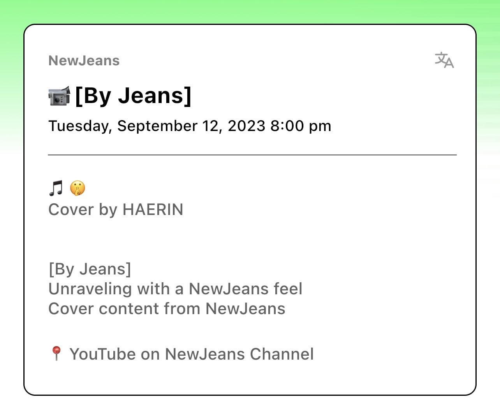This screenshot has height=416, width=500.
Task: Select the shushing face emoji
Action: point(77,188)
